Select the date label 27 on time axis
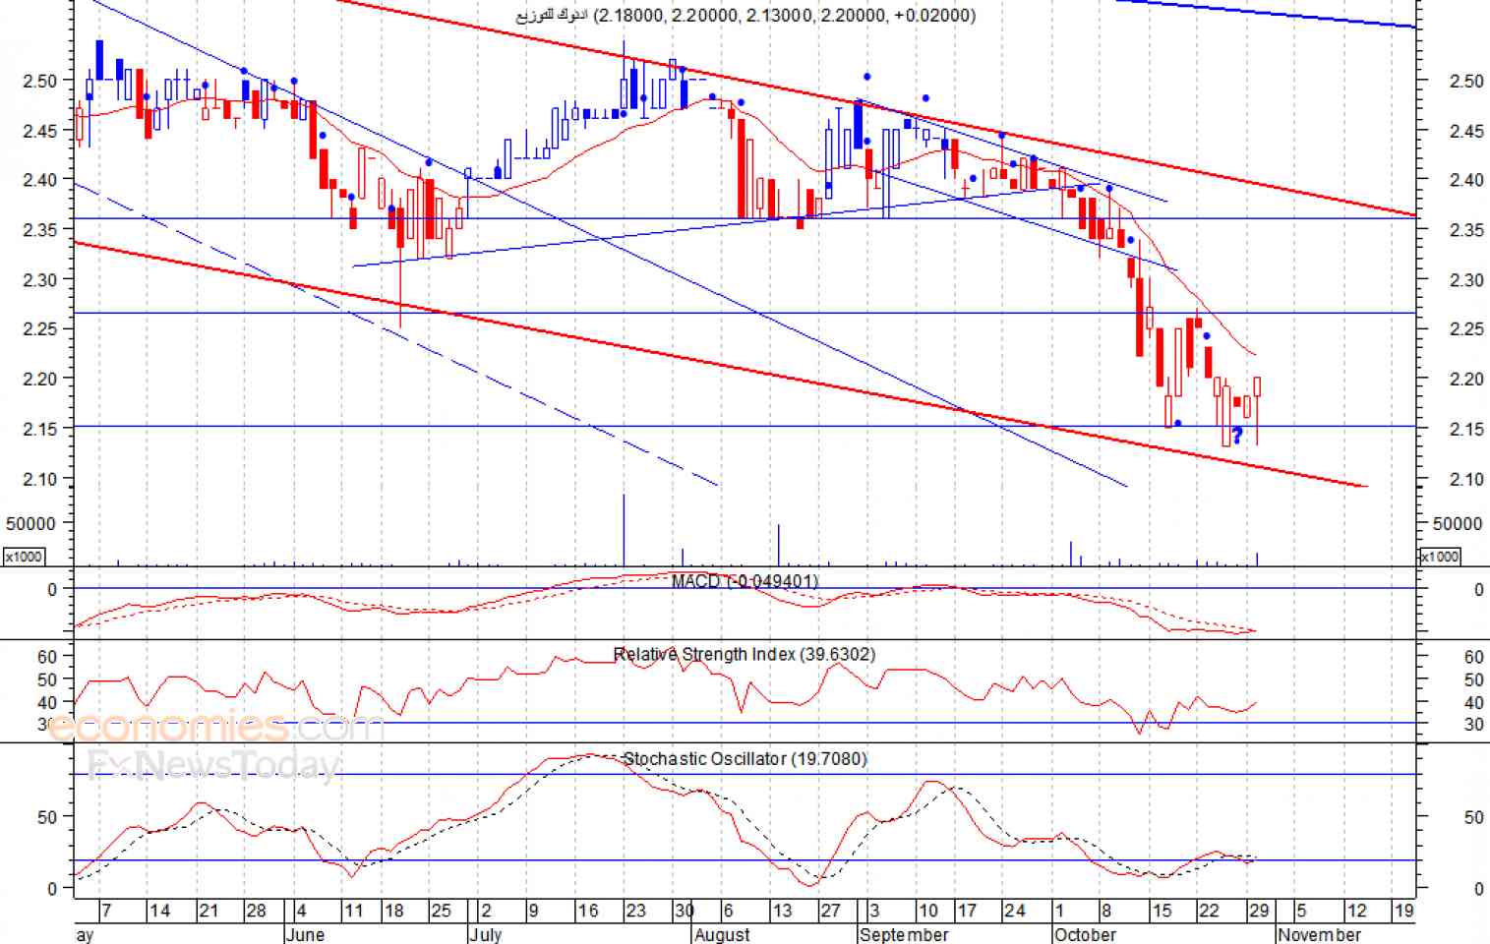This screenshot has width=1490, height=944. [x=830, y=911]
